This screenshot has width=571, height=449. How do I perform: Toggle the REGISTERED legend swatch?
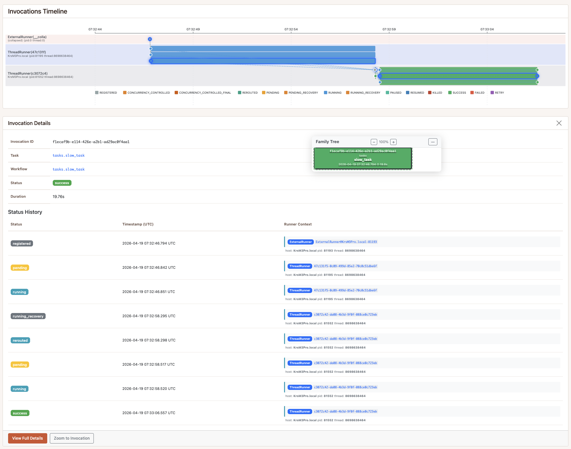click(97, 93)
